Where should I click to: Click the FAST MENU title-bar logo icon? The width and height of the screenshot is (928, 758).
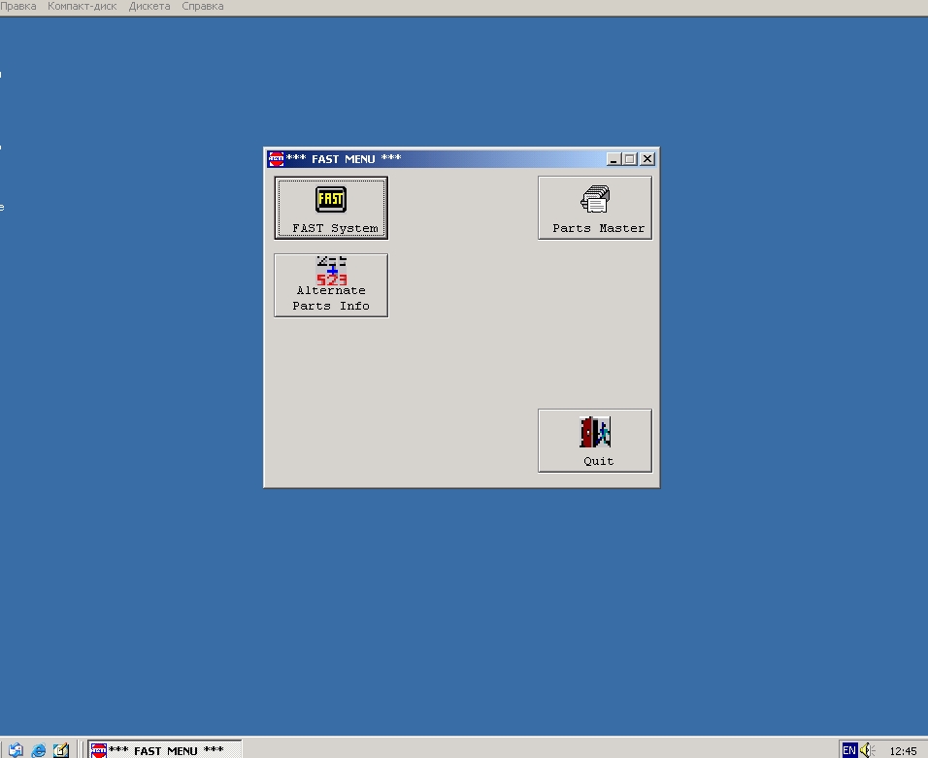(276, 159)
